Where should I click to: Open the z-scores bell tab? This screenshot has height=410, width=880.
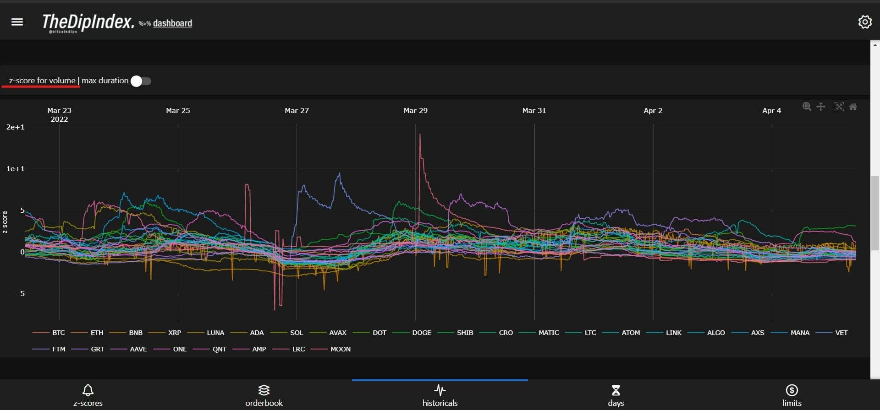pyautogui.click(x=88, y=395)
